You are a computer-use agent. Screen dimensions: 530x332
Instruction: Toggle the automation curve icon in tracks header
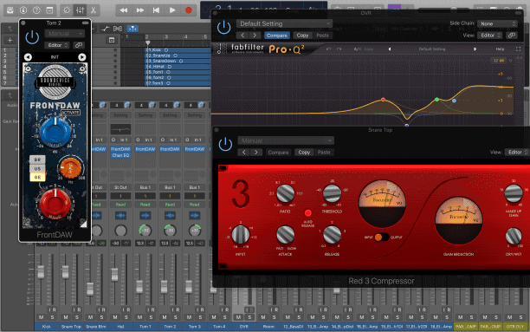coord(105,29)
